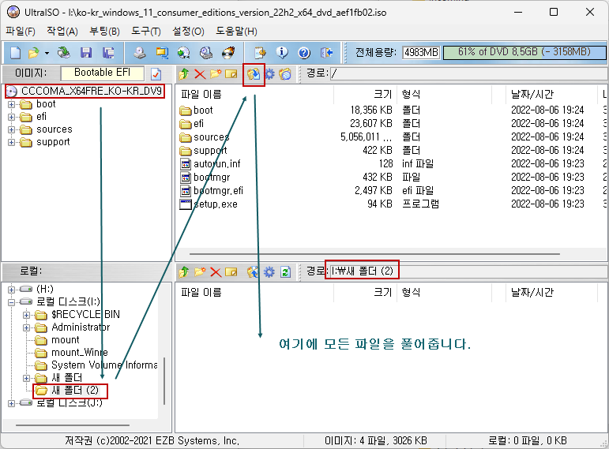Screen dimensions: 609x449
Task: Go up one level in local pane
Action: (x=184, y=272)
